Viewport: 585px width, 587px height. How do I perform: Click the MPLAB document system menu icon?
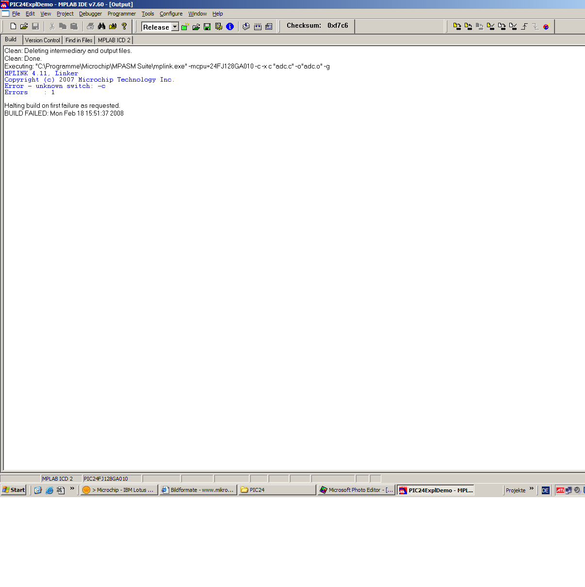point(5,14)
